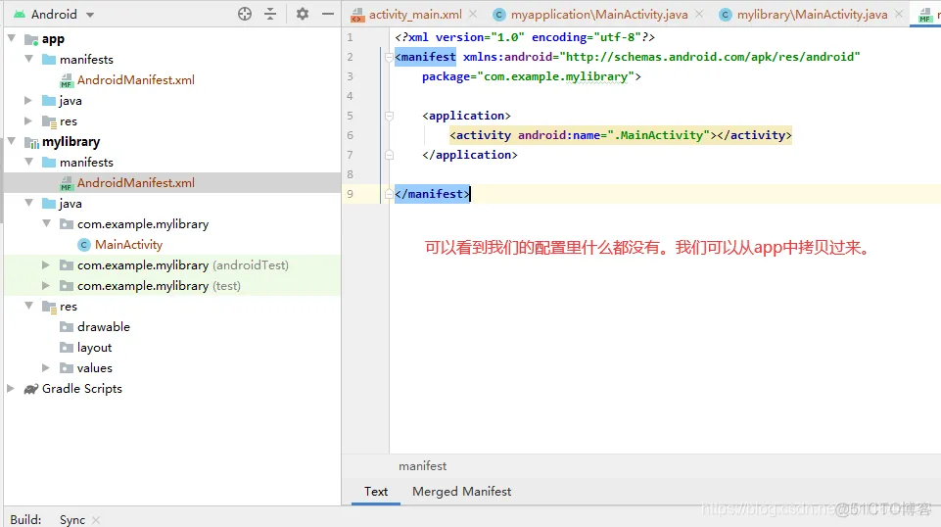This screenshot has width=941, height=527.
Task: Collapse com.example.mylibrary package arrow
Action: (46, 224)
